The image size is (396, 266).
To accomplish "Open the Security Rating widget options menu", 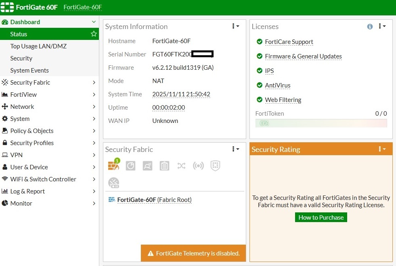I will 382,149.
